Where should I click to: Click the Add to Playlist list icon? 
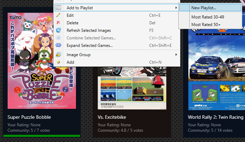58,8
